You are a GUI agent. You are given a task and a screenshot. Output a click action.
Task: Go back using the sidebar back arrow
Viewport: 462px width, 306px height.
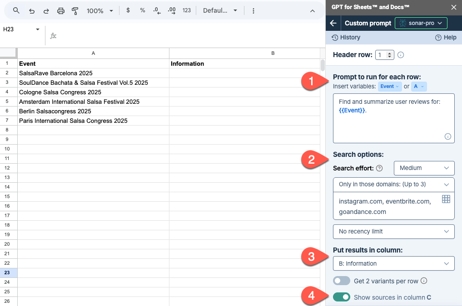333,23
